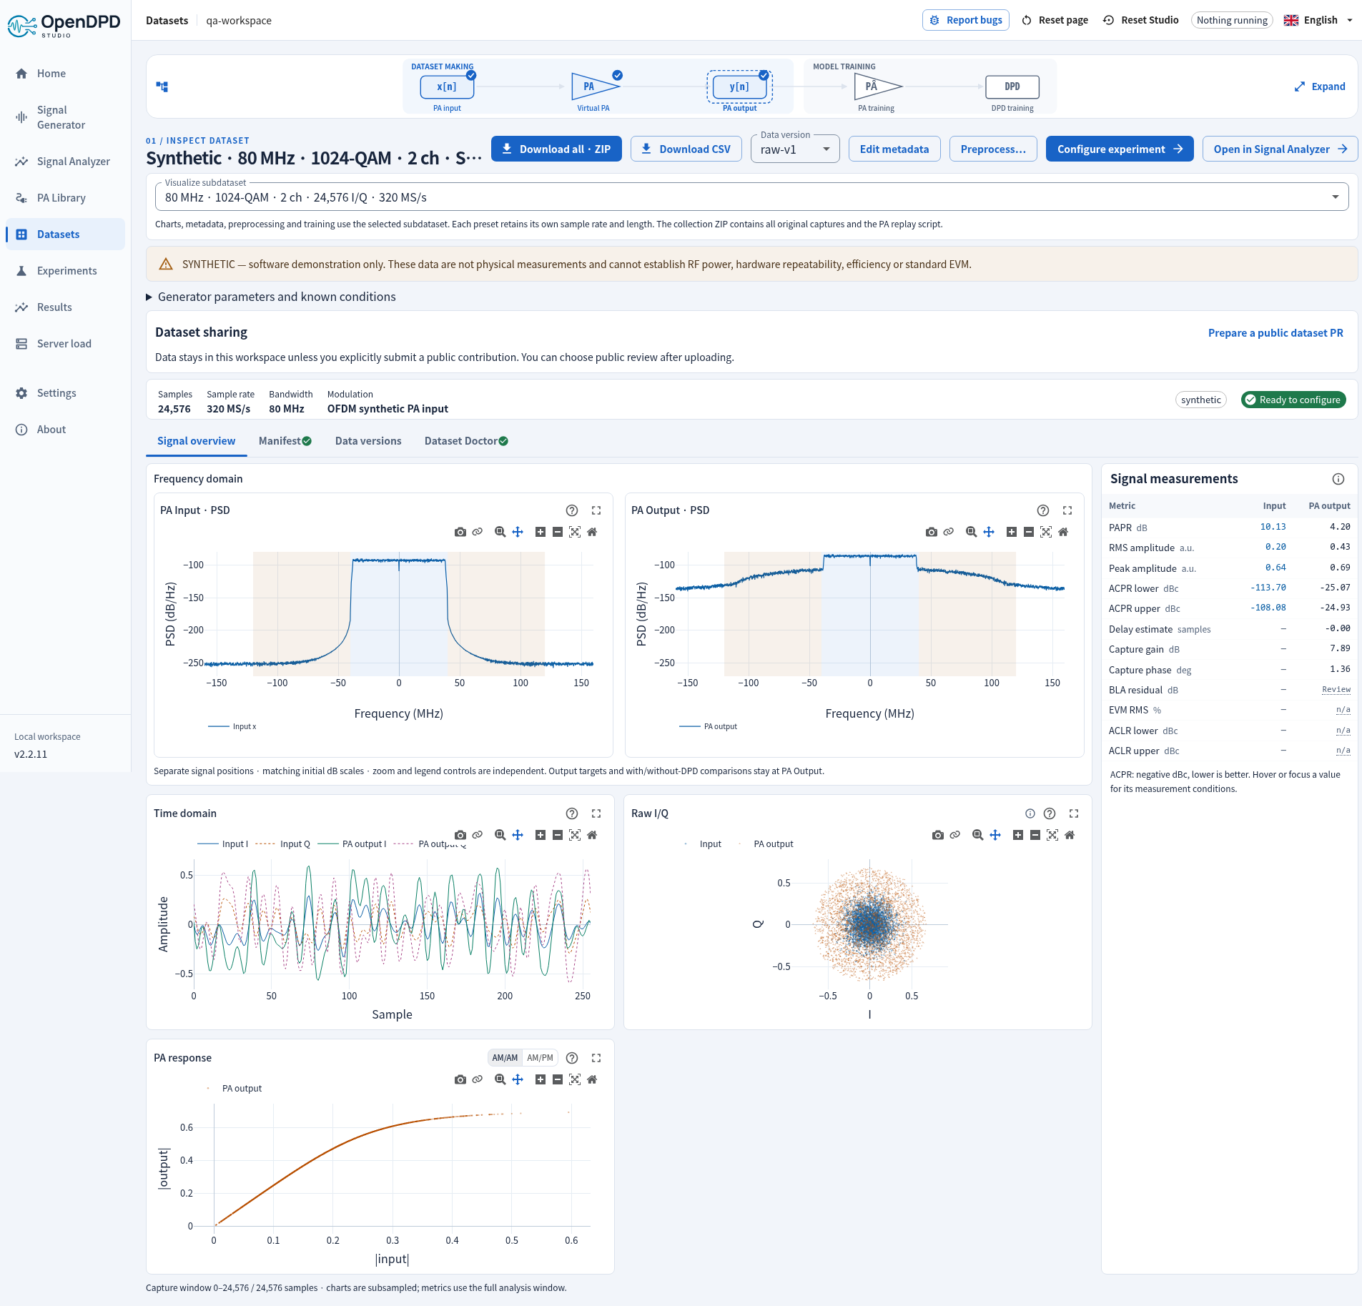Expand the workflow pipeline panel
Viewport: 1362px width, 1306px height.
[1320, 86]
